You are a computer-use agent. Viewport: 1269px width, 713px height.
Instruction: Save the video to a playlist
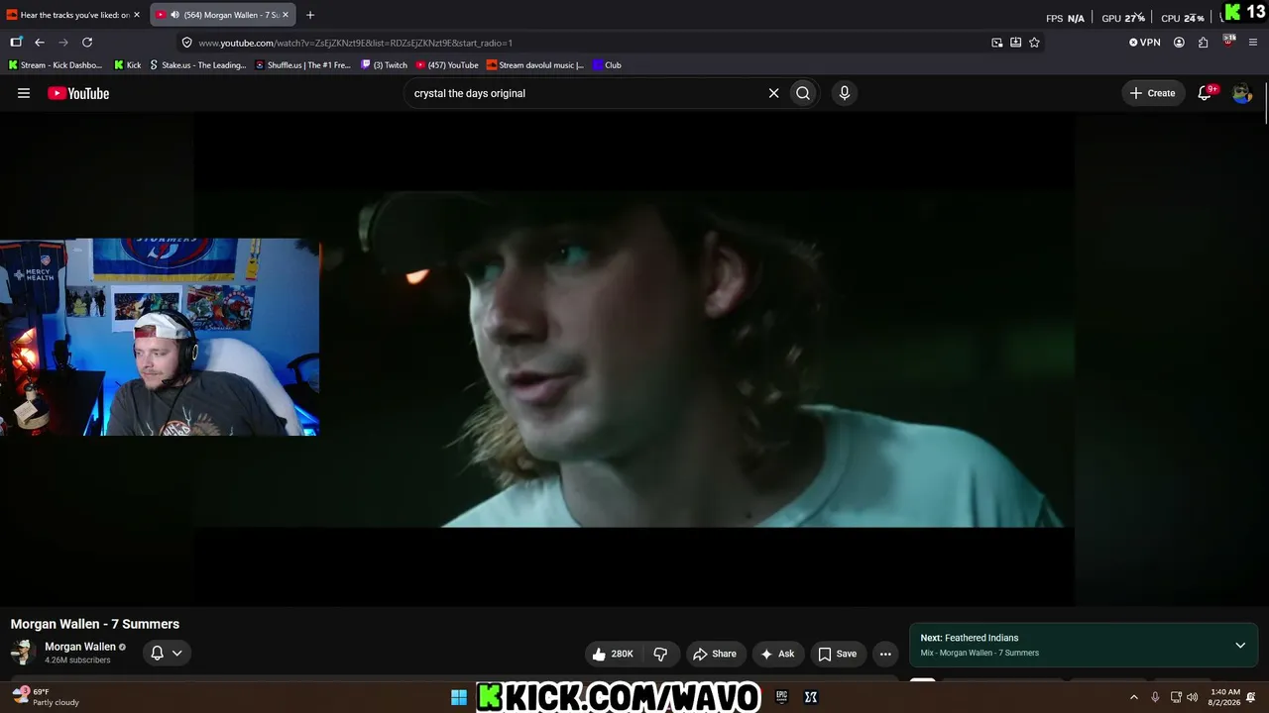click(838, 654)
